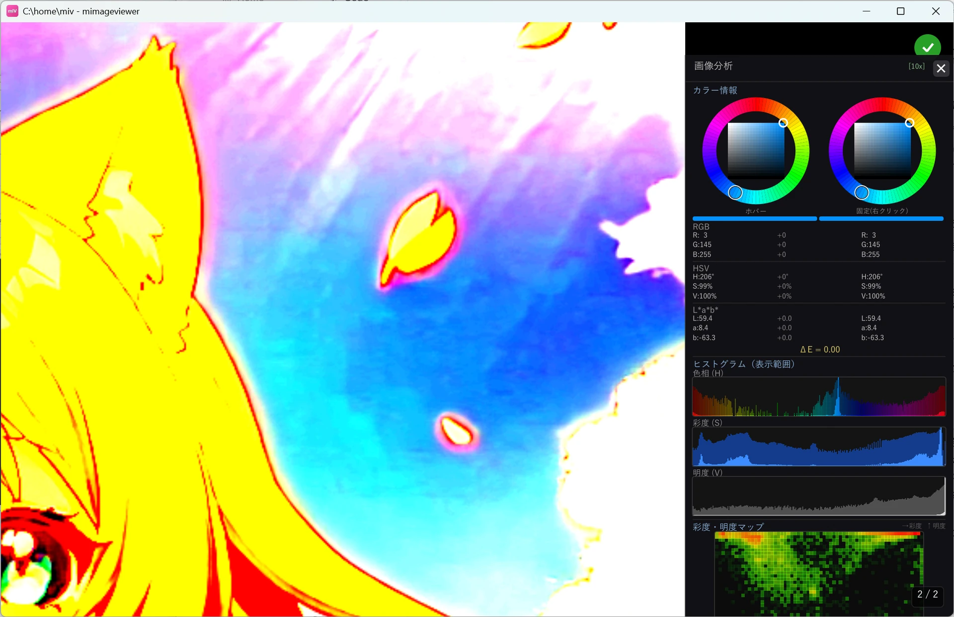Click the hue handle on the 固定 color wheel
Screen dimensions: 954x617
862,192
